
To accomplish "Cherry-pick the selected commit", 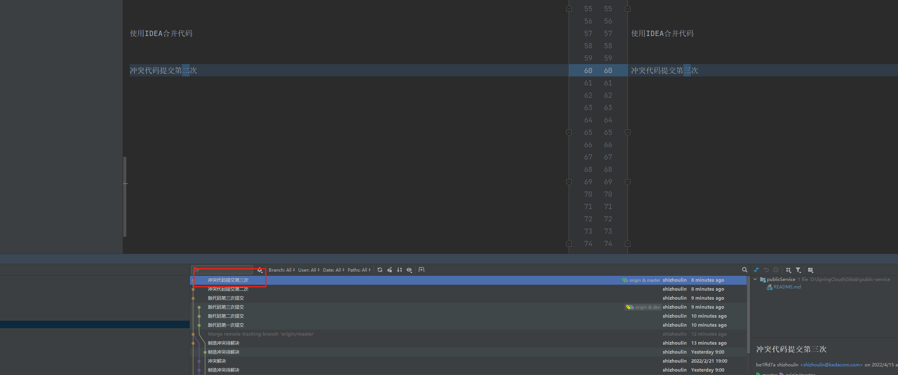I will (390, 270).
